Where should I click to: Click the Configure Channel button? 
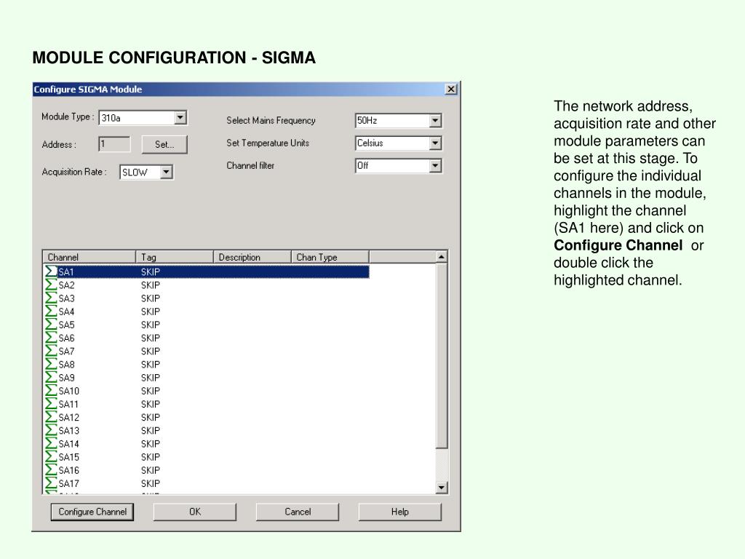tap(92, 512)
